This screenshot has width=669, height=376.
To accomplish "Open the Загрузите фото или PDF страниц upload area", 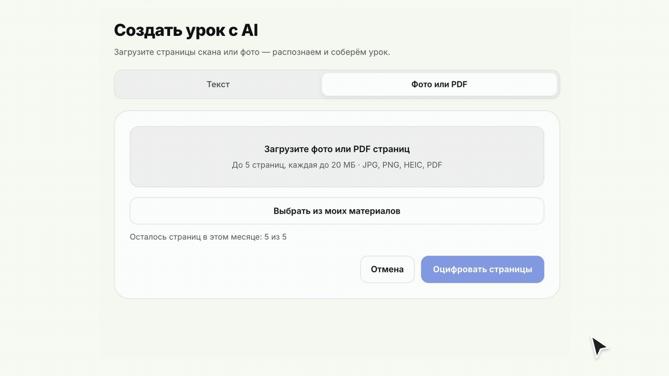I will (x=337, y=157).
